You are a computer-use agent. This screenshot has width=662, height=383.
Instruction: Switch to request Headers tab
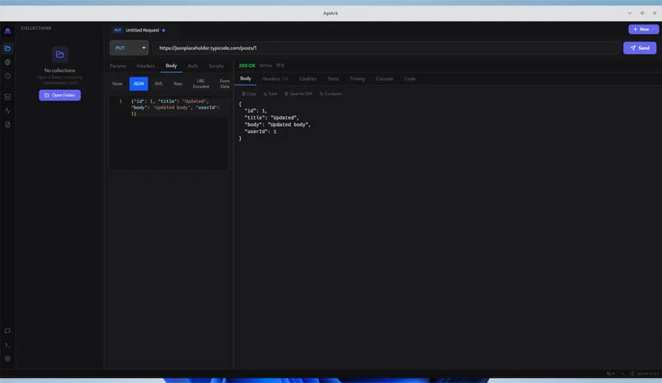[x=146, y=66]
